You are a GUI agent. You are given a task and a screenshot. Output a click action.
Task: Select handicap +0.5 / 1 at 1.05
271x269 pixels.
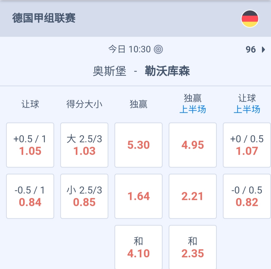click(30, 145)
